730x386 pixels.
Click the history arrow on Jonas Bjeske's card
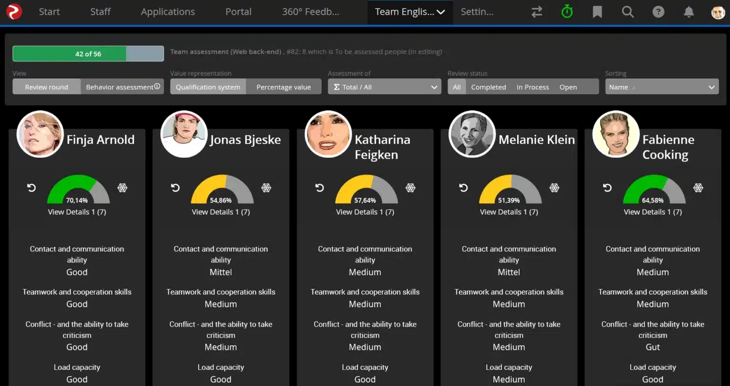[x=175, y=188]
